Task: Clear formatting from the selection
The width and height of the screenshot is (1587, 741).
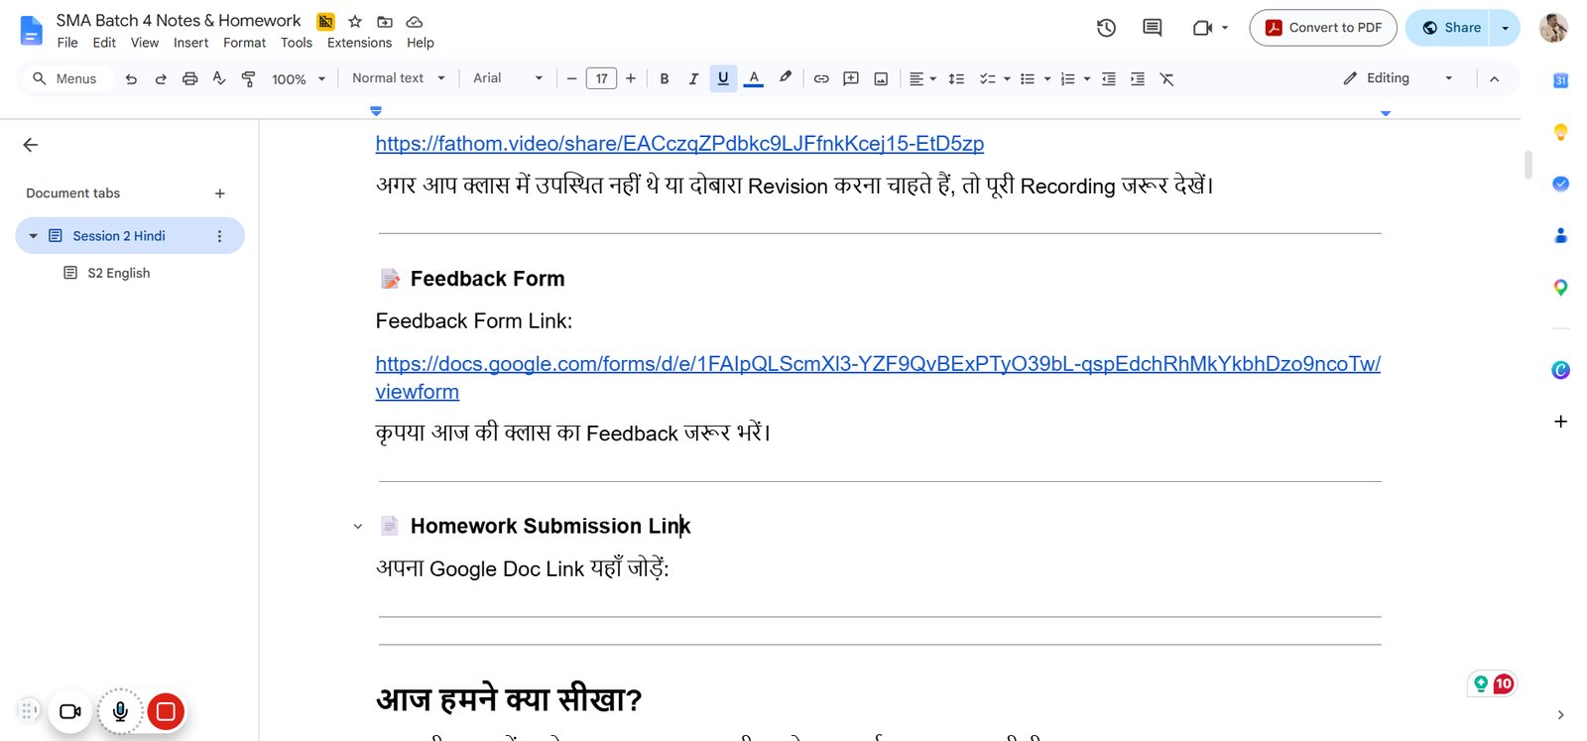Action: (1167, 78)
